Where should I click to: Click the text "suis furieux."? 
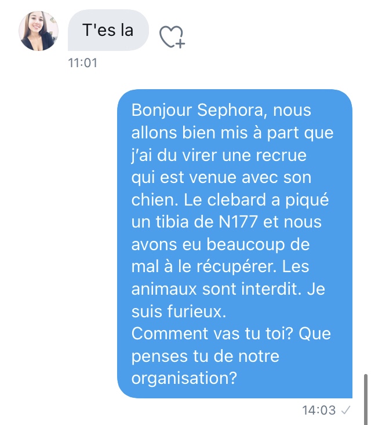(x=179, y=311)
